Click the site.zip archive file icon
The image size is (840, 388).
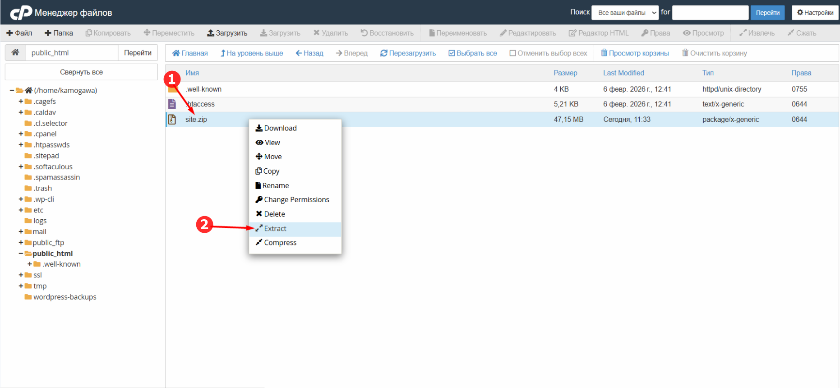click(x=172, y=120)
